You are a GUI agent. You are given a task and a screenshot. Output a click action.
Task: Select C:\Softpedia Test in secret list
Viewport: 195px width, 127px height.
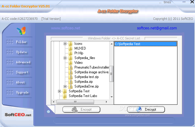point(146,44)
